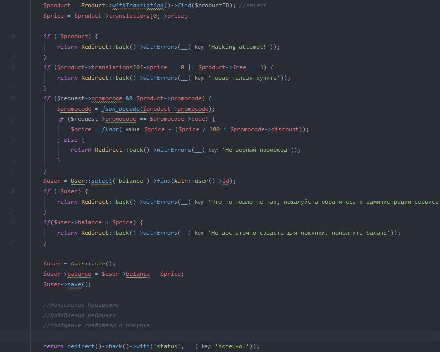The width and height of the screenshot is (440, 352).
Task: Click the //сообщение создателю о покупке comment
Action: tap(96, 325)
